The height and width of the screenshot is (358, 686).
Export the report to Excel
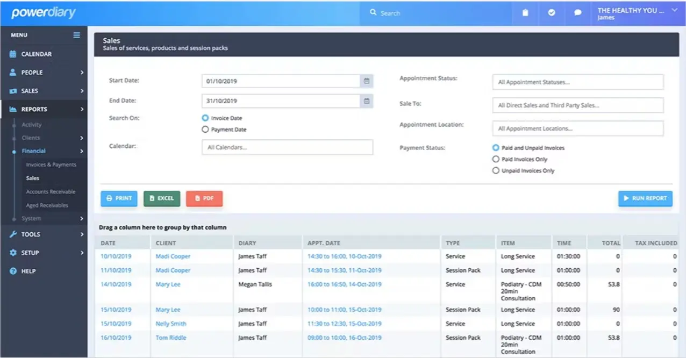click(162, 198)
